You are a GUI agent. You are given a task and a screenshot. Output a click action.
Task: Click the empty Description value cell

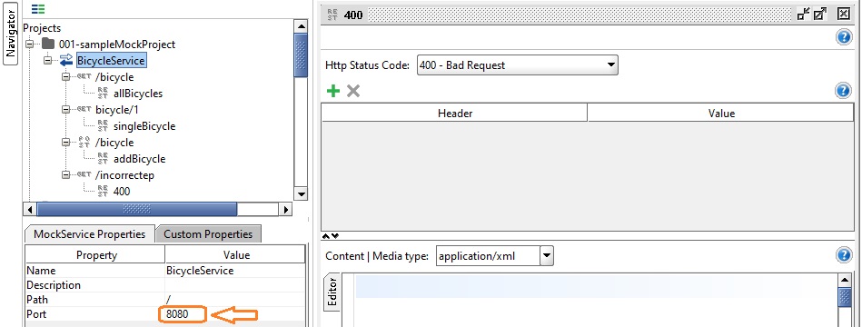pyautogui.click(x=234, y=285)
